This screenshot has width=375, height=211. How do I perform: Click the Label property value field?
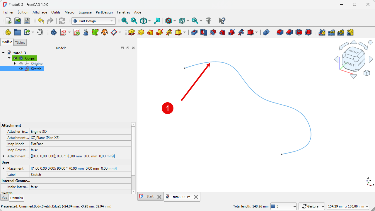[81, 175]
